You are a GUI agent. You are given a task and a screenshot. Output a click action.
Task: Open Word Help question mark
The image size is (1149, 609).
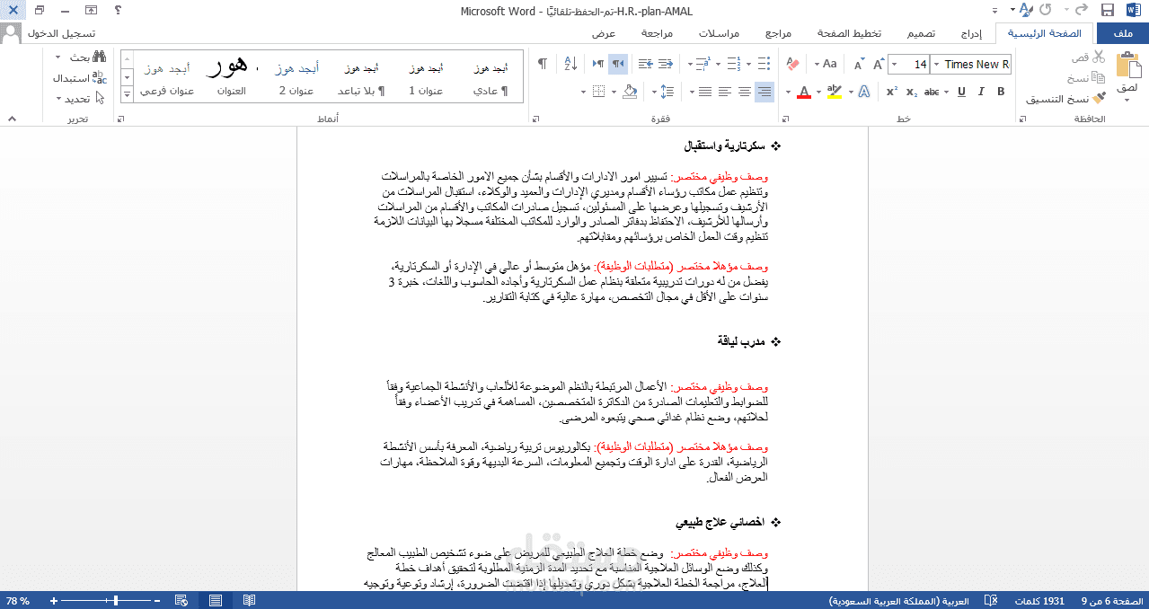pyautogui.click(x=119, y=10)
